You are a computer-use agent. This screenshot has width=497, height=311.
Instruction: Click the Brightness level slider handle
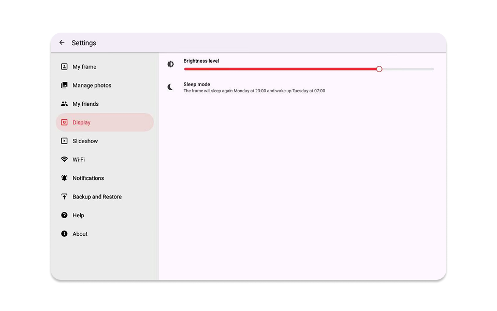coord(379,69)
